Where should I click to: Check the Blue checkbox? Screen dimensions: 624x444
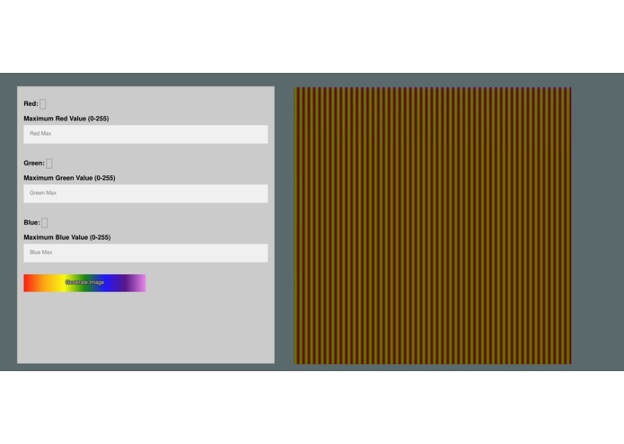[x=45, y=223]
